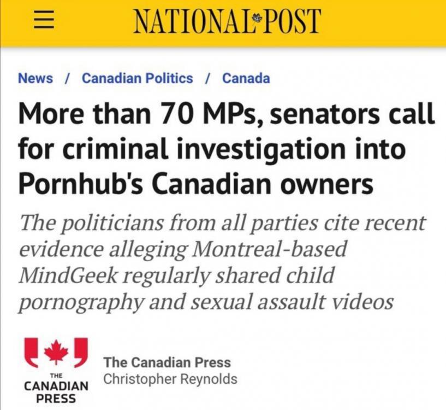Go to Canadian Politics section
The width and height of the screenshot is (446, 410).
coord(138,78)
